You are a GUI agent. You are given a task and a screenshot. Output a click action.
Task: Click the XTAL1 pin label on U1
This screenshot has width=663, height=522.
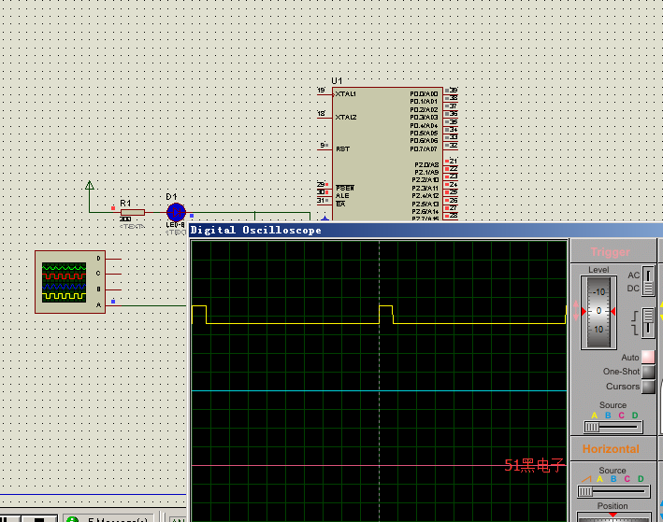point(345,93)
